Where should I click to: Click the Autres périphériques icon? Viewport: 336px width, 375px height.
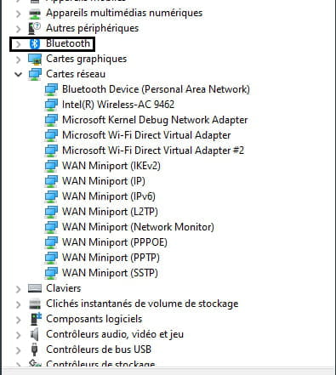coord(35,28)
